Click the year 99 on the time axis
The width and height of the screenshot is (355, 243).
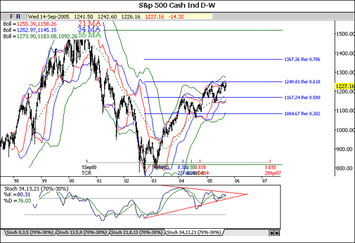(x=44, y=181)
